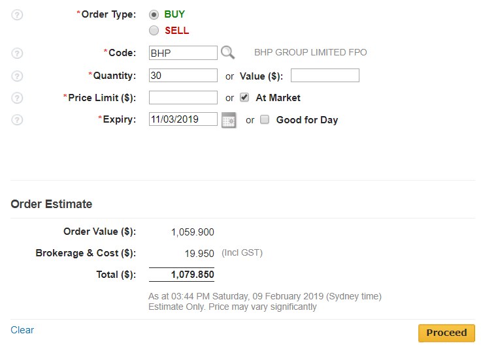The width and height of the screenshot is (481, 347).
Task: Click the Code input field containing BHP
Action: tap(183, 53)
